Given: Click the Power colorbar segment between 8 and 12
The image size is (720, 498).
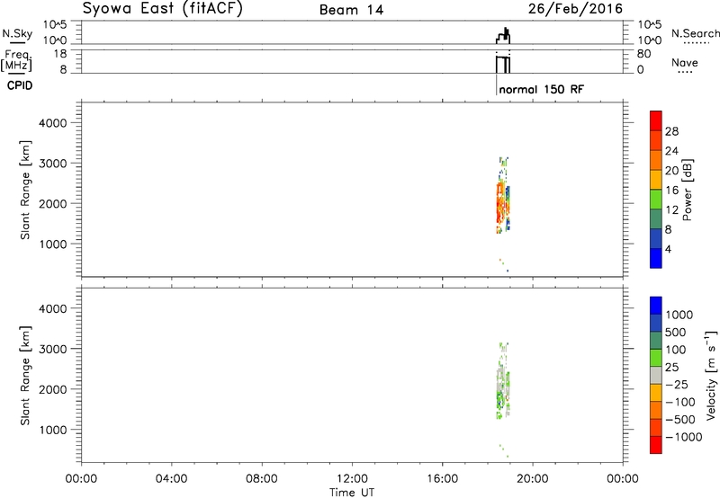Looking at the screenshot, I should pos(656,218).
